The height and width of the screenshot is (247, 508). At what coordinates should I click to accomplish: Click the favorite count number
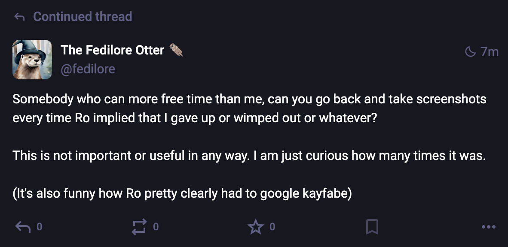click(272, 226)
